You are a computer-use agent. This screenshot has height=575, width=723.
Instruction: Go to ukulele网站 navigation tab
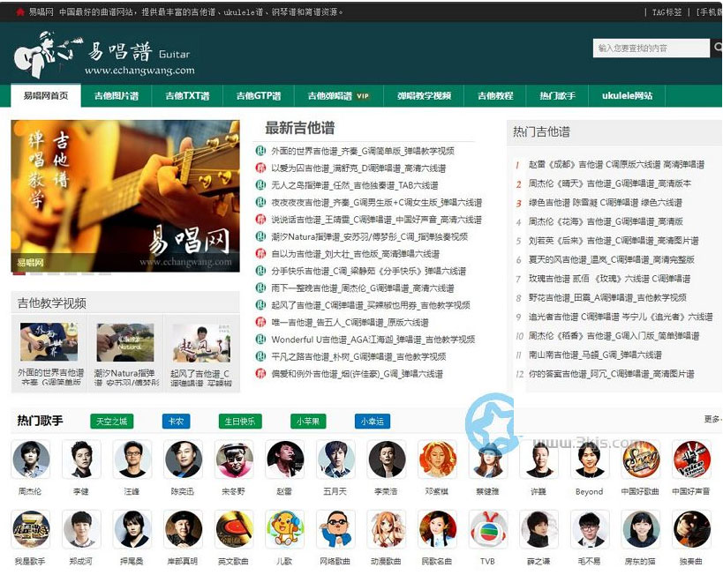pyautogui.click(x=627, y=96)
